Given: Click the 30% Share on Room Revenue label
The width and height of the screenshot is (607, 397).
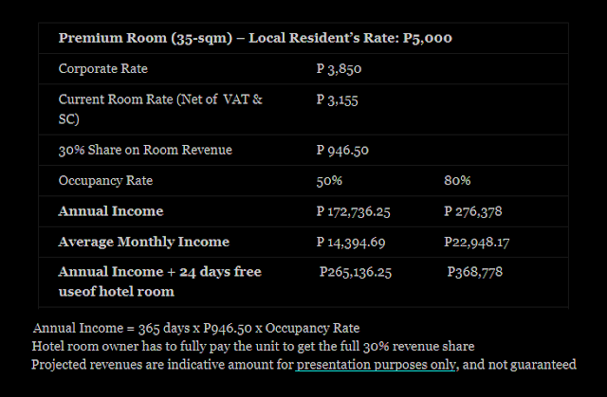Looking at the screenshot, I should click(x=145, y=150).
